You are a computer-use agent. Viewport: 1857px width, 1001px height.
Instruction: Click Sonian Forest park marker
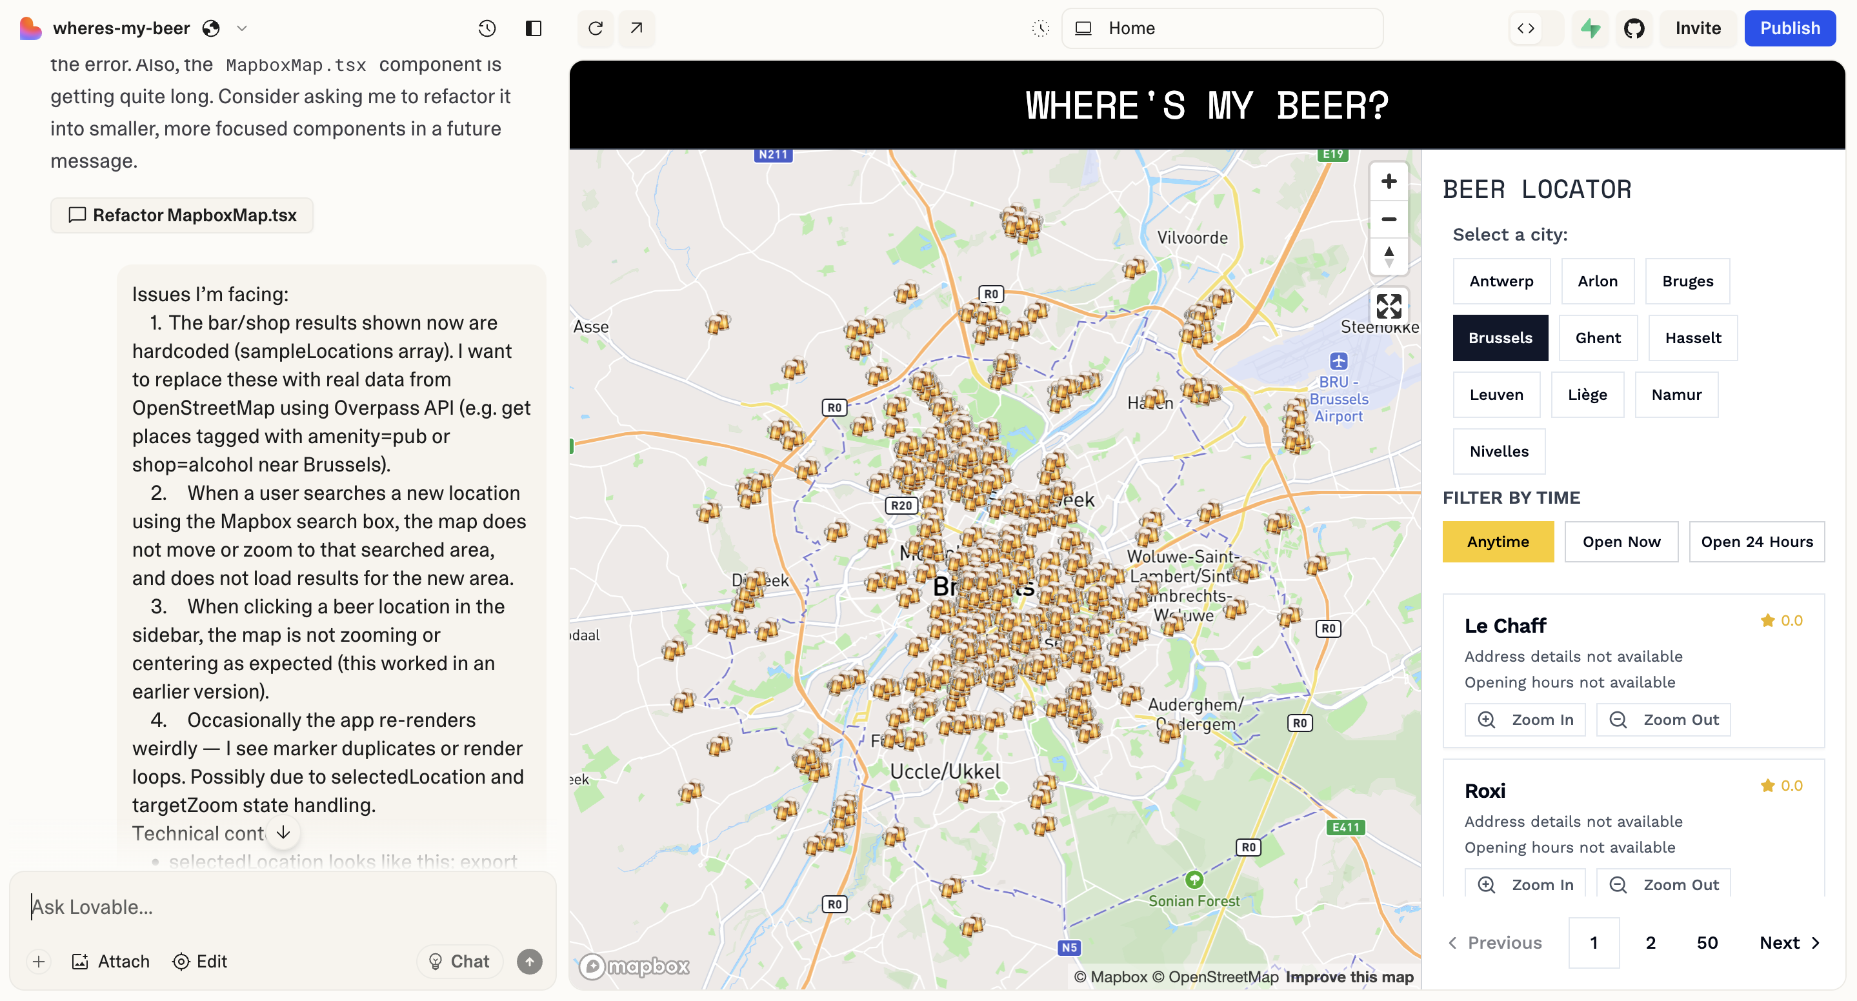tap(1194, 880)
